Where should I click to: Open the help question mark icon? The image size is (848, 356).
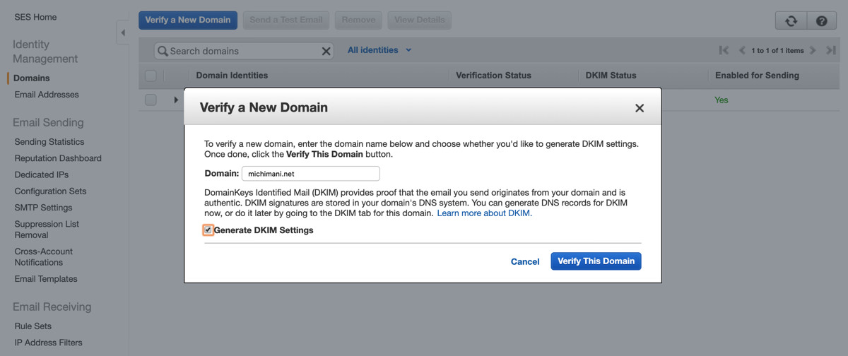click(x=821, y=20)
